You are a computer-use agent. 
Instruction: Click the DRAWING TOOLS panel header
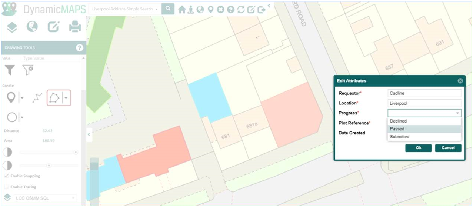(x=43, y=48)
